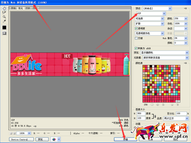Select the Hand tool
The image size is (191, 143).
[4, 9]
